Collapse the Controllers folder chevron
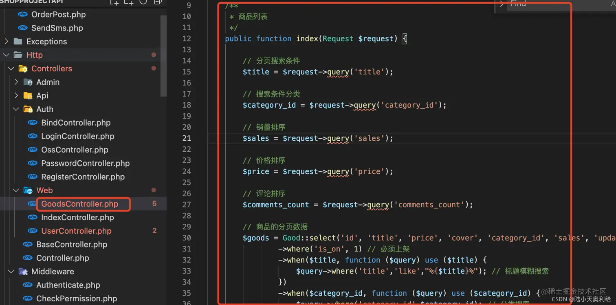The width and height of the screenshot is (616, 305). pyautogui.click(x=11, y=69)
